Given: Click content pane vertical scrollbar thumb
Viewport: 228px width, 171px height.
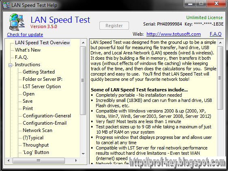Looking at the screenshot, I should click(x=220, y=78).
